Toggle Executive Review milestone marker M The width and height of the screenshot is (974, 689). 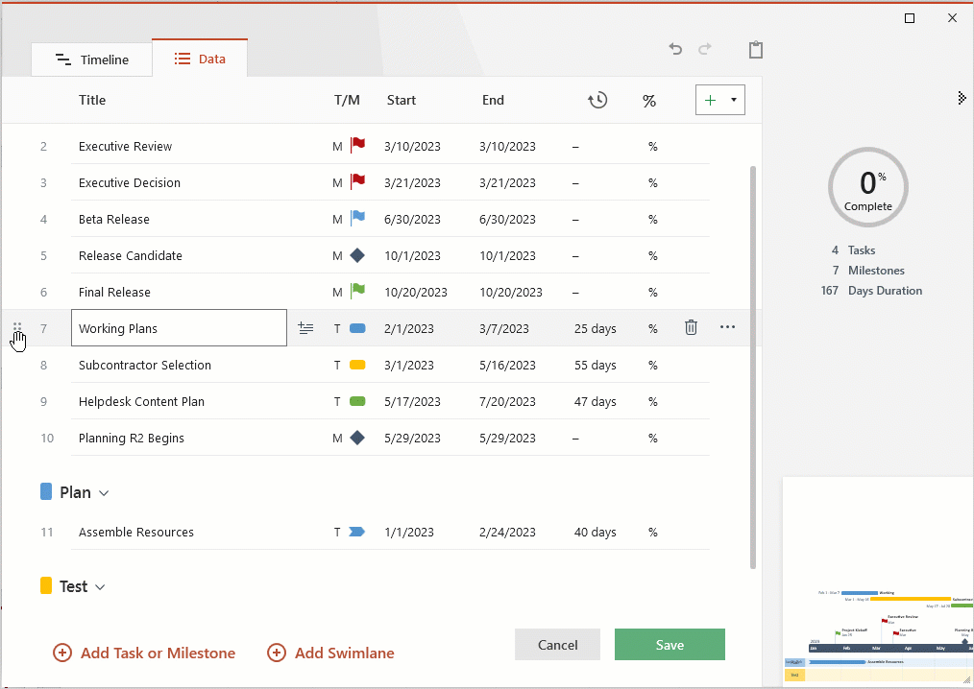pos(336,146)
